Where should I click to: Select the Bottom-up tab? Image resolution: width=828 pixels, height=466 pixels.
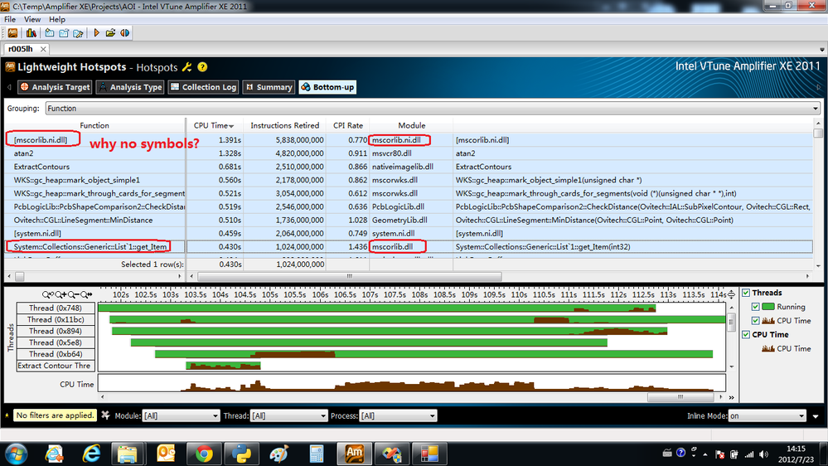coord(327,87)
